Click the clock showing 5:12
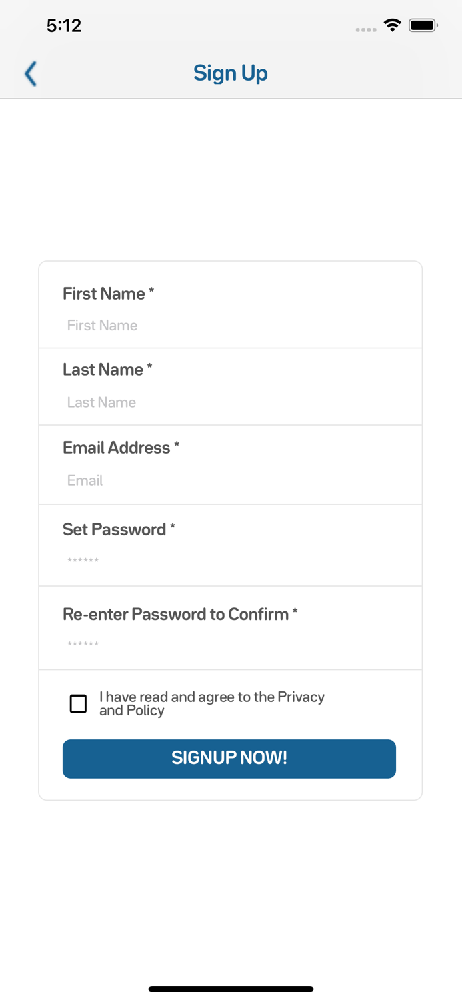The width and height of the screenshot is (462, 1001). tap(65, 25)
